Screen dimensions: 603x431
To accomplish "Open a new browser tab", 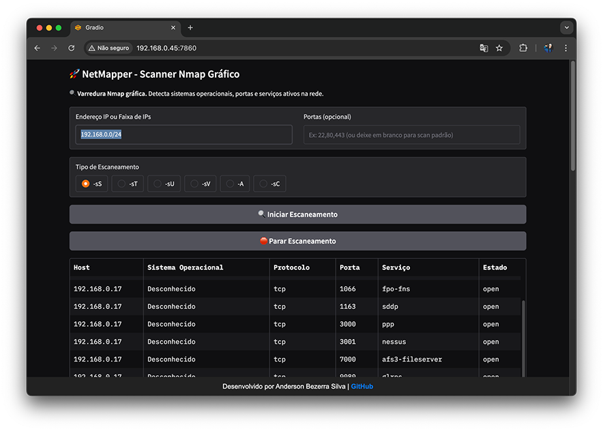I will pyautogui.click(x=190, y=28).
